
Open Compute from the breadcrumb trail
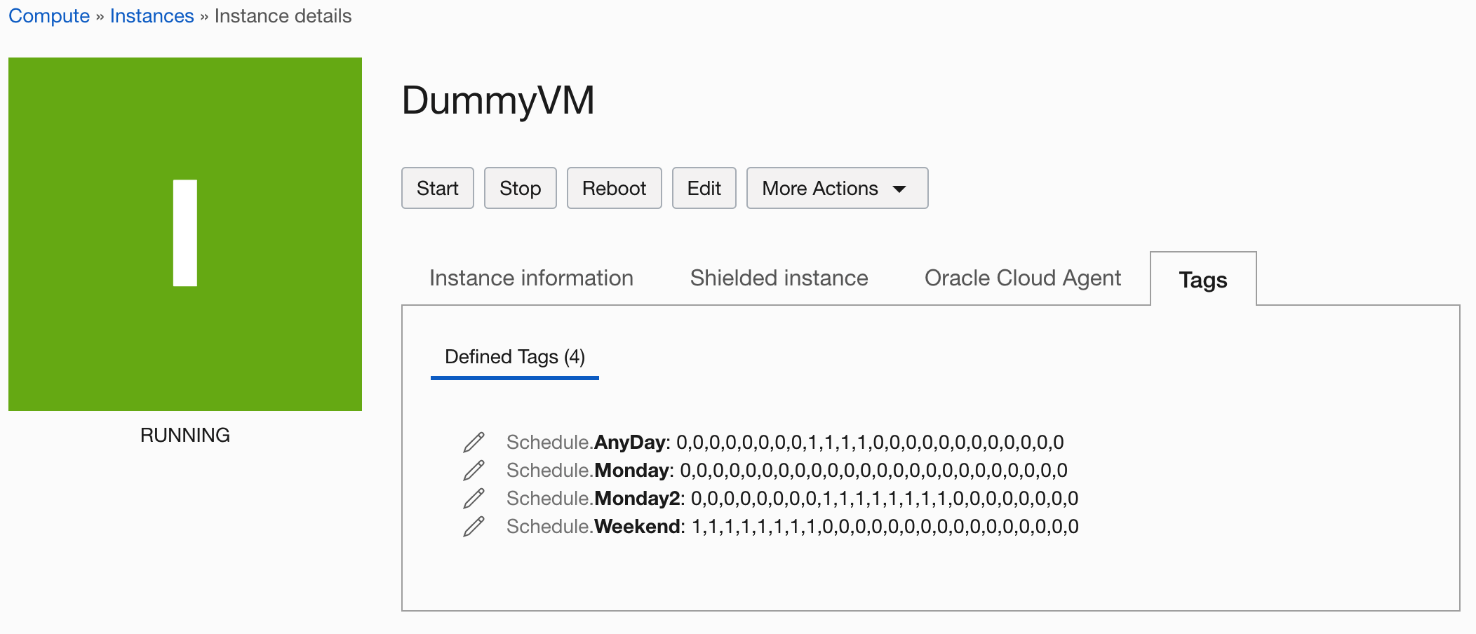tap(48, 15)
